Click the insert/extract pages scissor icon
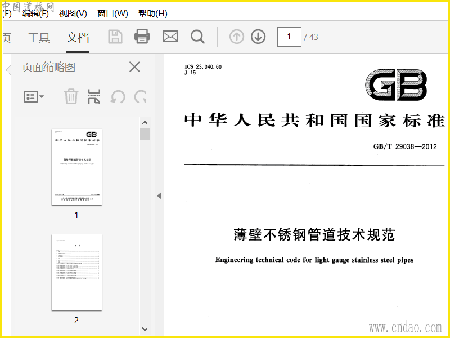450x338 pixels. pyautogui.click(x=94, y=96)
